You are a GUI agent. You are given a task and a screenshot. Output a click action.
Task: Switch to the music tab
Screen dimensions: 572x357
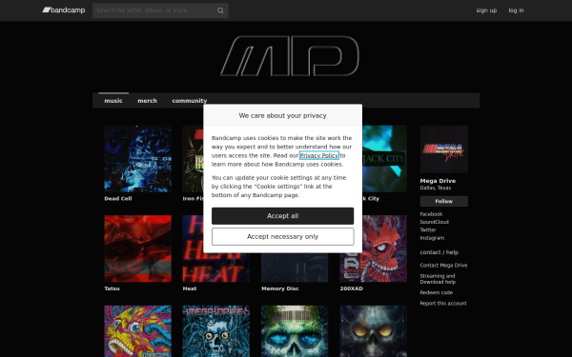[113, 101]
